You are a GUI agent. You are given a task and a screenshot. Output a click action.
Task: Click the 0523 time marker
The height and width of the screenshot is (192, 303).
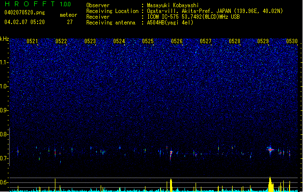coord(90,41)
